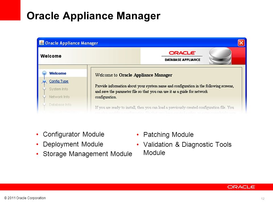
Task: Select the Database Info step
Action: coord(60,105)
